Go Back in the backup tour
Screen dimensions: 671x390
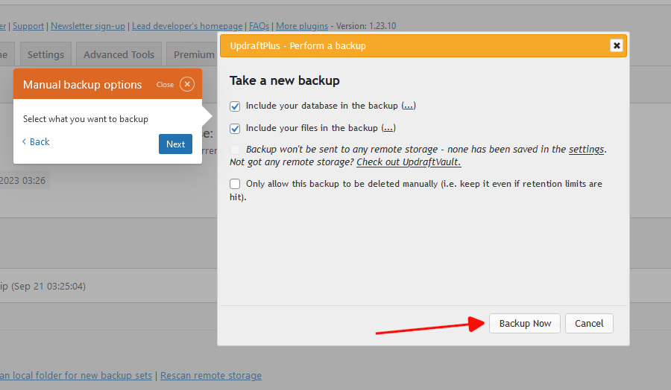coord(36,142)
